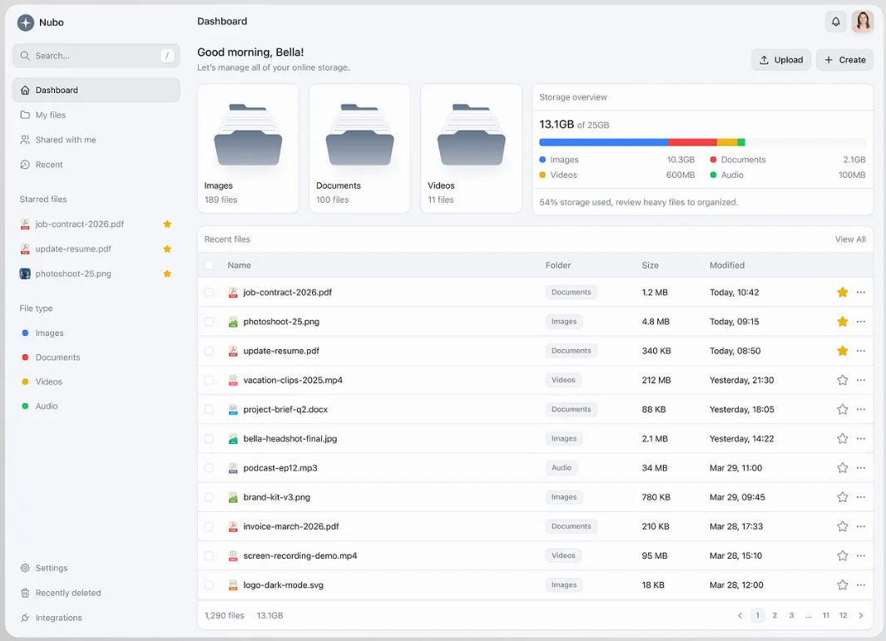886x641 pixels.
Task: Toggle the select-all checkbox in header
Action: pyautogui.click(x=209, y=265)
